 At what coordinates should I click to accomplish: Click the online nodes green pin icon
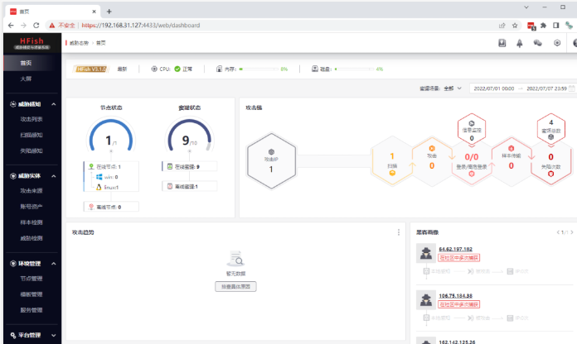[x=91, y=167]
